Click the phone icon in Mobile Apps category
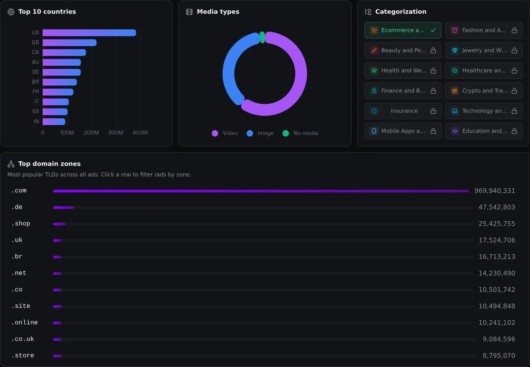Screen dimensions: 530x367 coord(374,131)
